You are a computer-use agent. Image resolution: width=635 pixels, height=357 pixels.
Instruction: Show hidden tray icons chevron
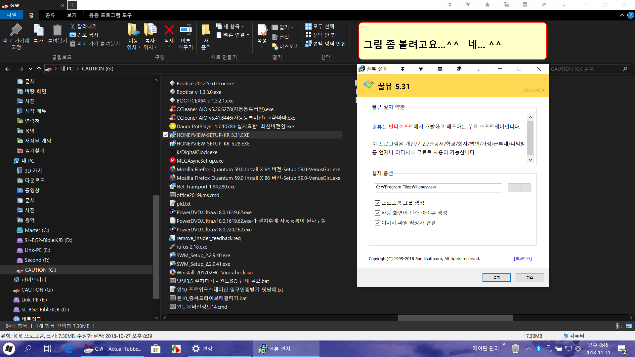[529, 349]
